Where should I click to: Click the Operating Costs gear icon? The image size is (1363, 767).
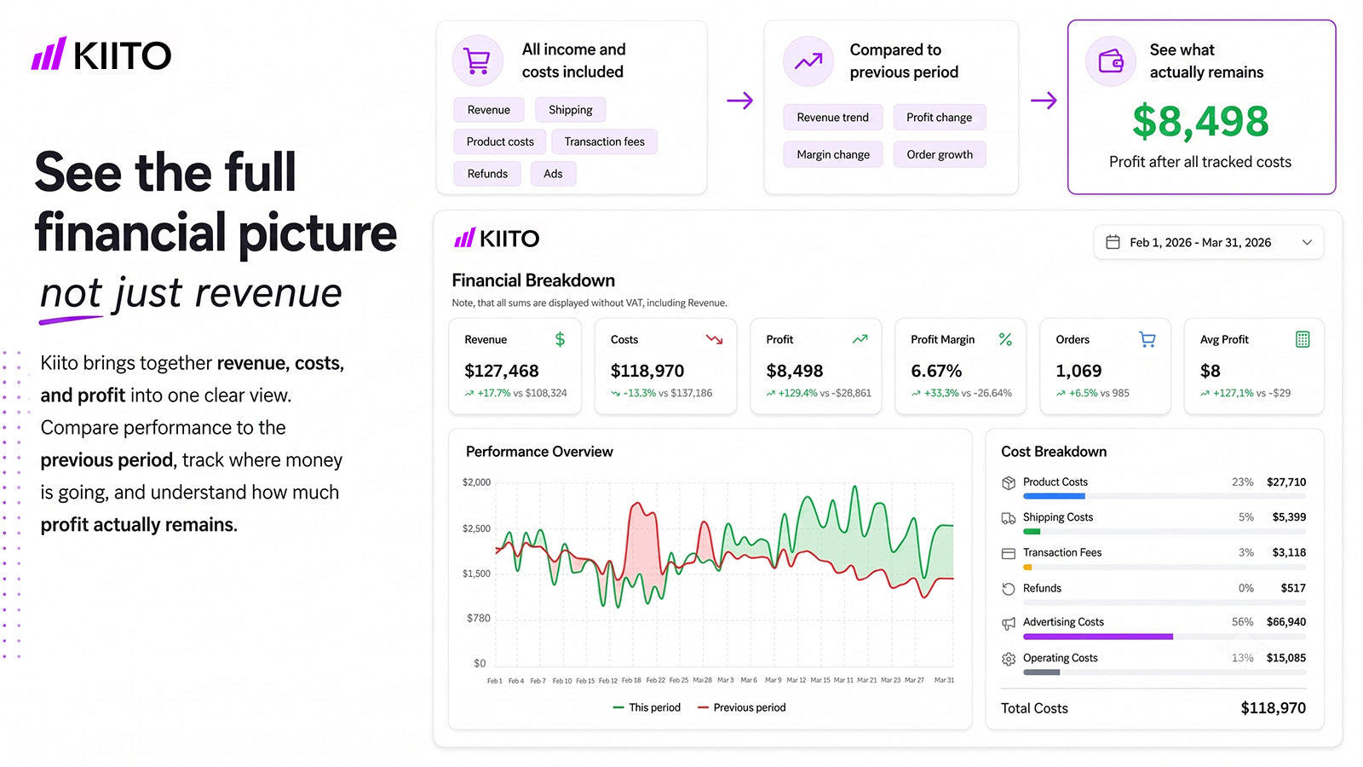click(1009, 659)
